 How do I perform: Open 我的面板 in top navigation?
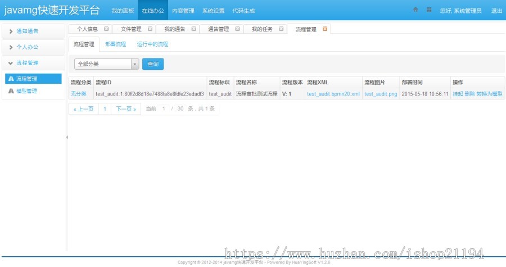coord(123,11)
